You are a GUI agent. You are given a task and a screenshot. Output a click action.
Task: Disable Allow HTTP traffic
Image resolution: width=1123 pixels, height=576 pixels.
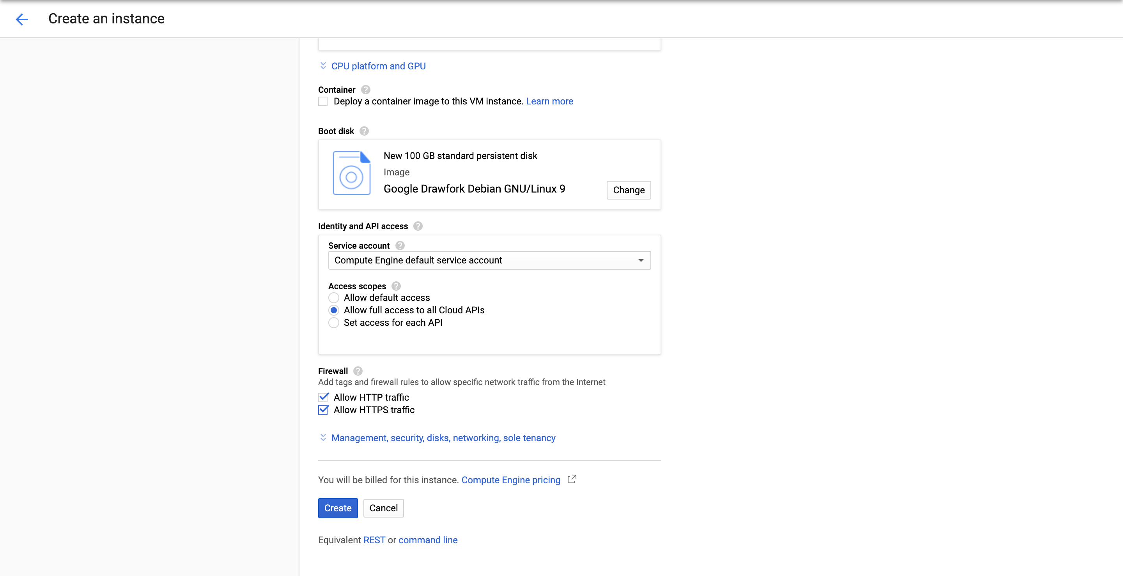(323, 397)
